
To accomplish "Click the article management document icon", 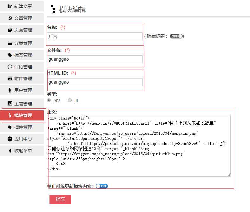I will [x=10, y=18].
